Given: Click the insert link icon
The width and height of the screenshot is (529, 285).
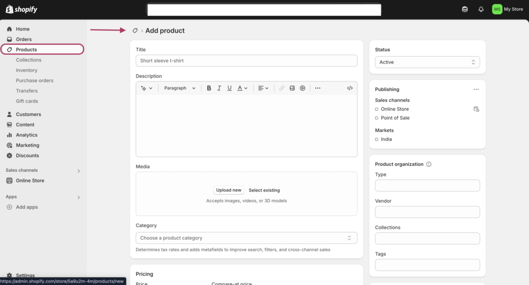Looking at the screenshot, I should [282, 88].
